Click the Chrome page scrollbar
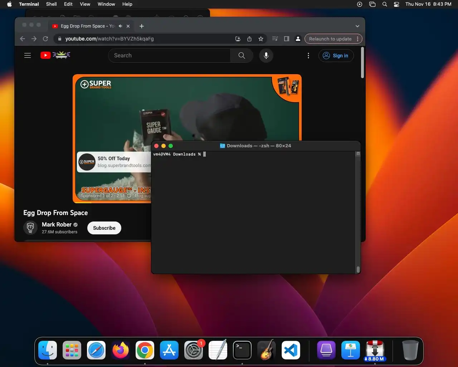Screen dimensions: 458x367 coord(362,63)
